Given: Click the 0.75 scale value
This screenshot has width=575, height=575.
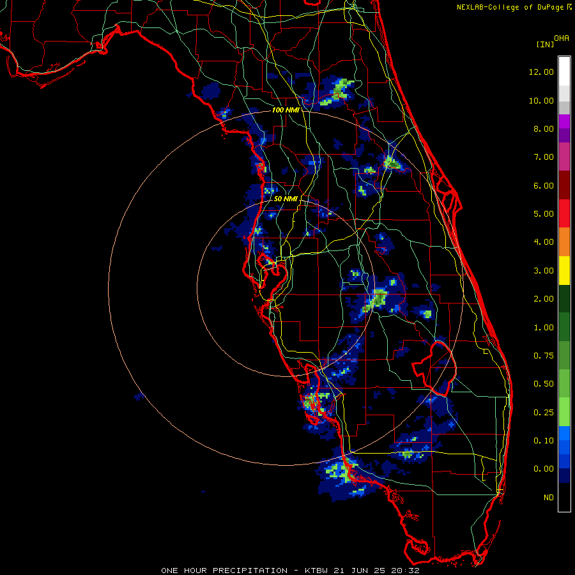Looking at the screenshot, I should (544, 356).
